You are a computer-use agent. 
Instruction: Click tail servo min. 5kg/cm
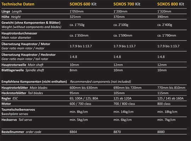(79, 120)
